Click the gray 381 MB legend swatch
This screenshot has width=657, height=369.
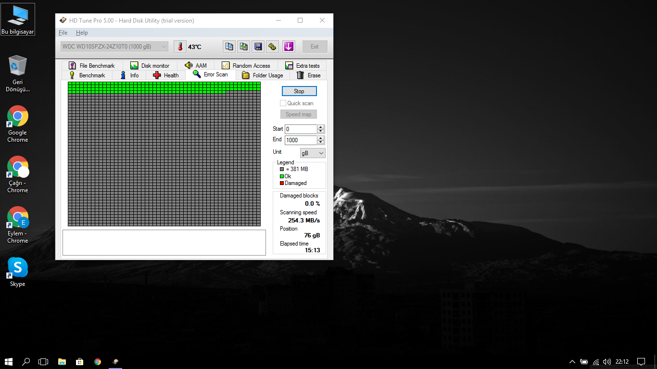coord(282,169)
